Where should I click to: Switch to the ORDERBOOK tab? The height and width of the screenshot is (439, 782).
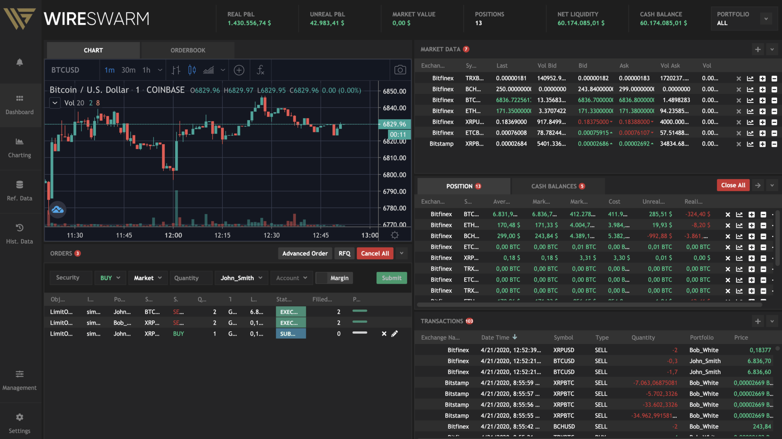187,50
